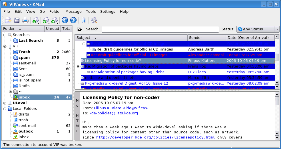
Task: Click the envelope icon of Pkg-mediawiki-devel Issue 12 row
Action: [x=83, y=83]
